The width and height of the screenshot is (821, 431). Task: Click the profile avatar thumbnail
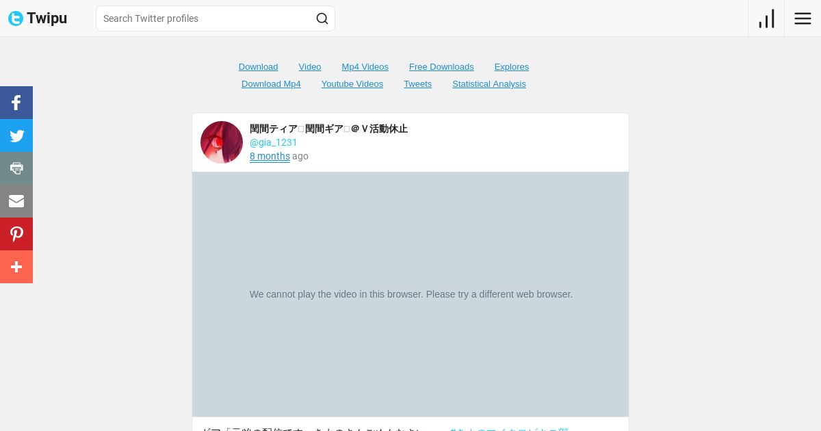(x=222, y=142)
